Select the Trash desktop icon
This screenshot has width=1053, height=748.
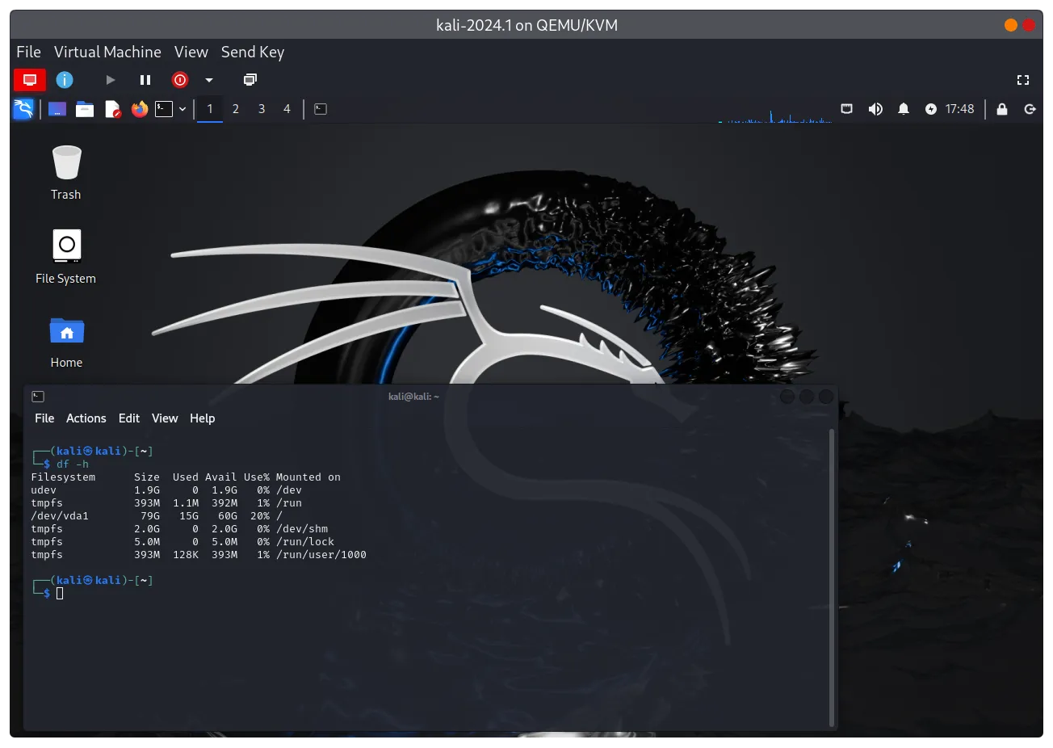coord(66,172)
